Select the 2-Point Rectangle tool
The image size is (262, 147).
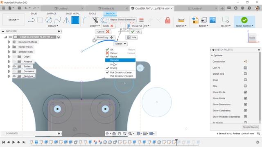[40, 20]
